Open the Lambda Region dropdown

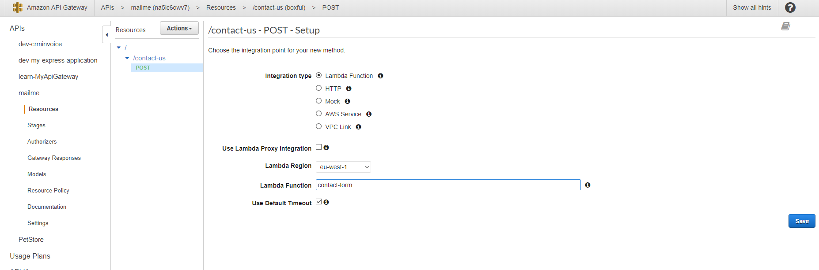(343, 167)
